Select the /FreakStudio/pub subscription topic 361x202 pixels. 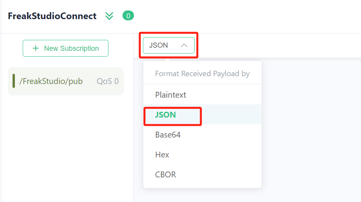(x=51, y=81)
